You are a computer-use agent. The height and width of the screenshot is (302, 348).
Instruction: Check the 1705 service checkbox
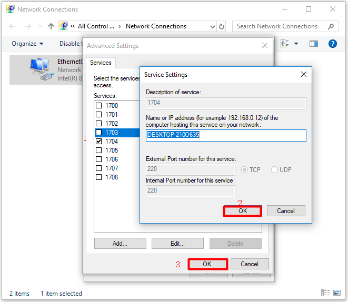98,150
